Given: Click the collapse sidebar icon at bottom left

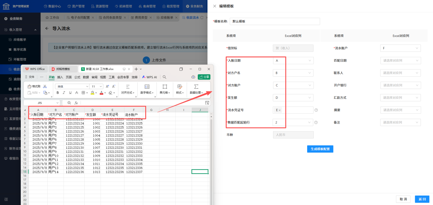Looking at the screenshot, I should [6, 199].
